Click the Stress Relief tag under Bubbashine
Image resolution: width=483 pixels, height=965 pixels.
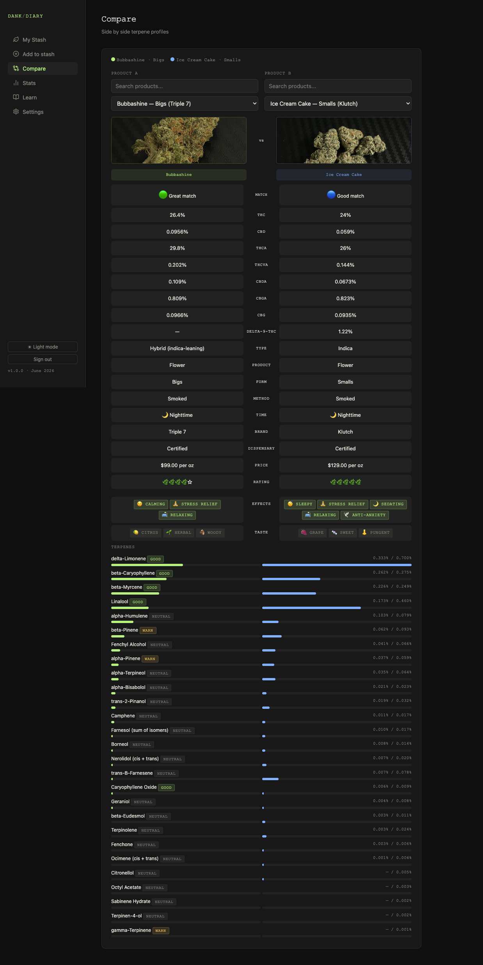tap(195, 504)
